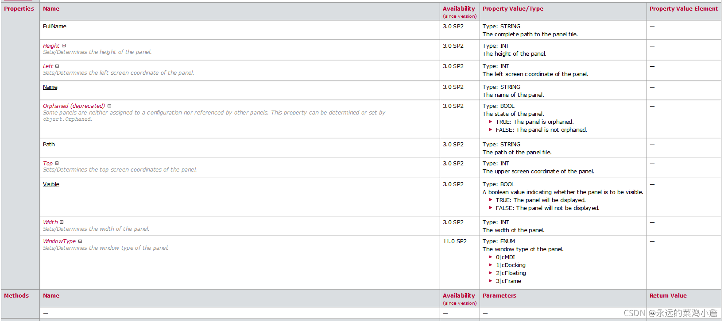
Task: Click the Return Value column header
Action: point(668,296)
